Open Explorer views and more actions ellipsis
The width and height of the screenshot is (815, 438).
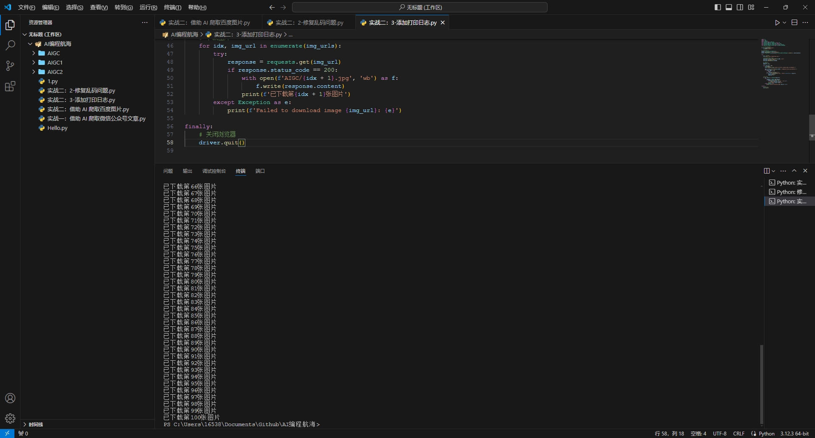point(145,22)
